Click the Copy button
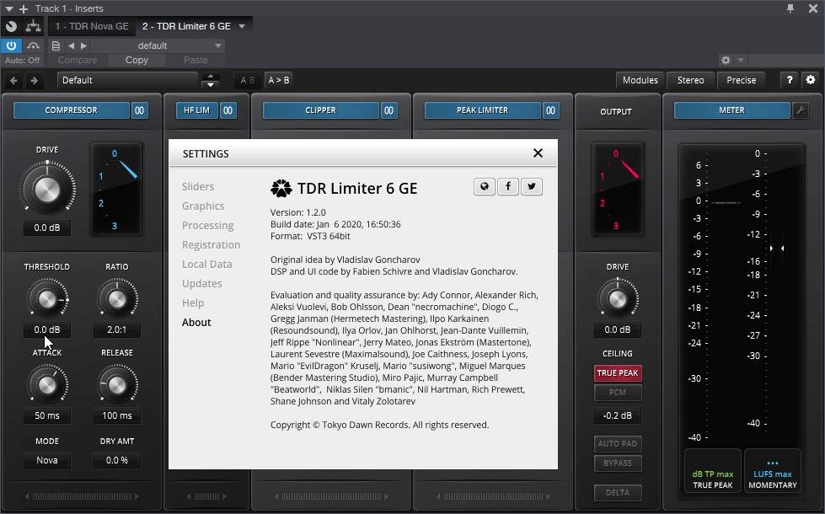Image resolution: width=825 pixels, height=514 pixels. click(x=137, y=60)
